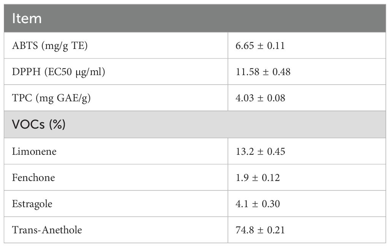Click empty space right of VOCs (%)
Viewport: 390px width, 247px height.
[x=228, y=124]
